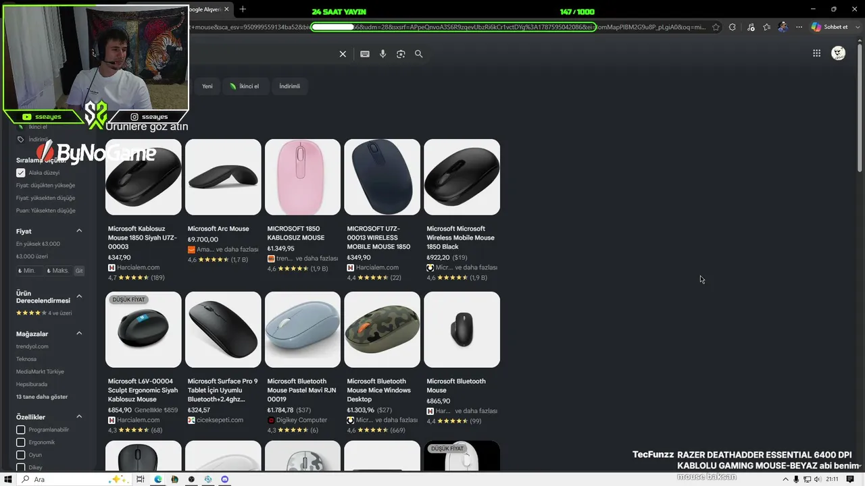The width and height of the screenshot is (865, 486).
Task: Toggle the Alaka düzeyi sort checkbox
Action: click(x=21, y=173)
